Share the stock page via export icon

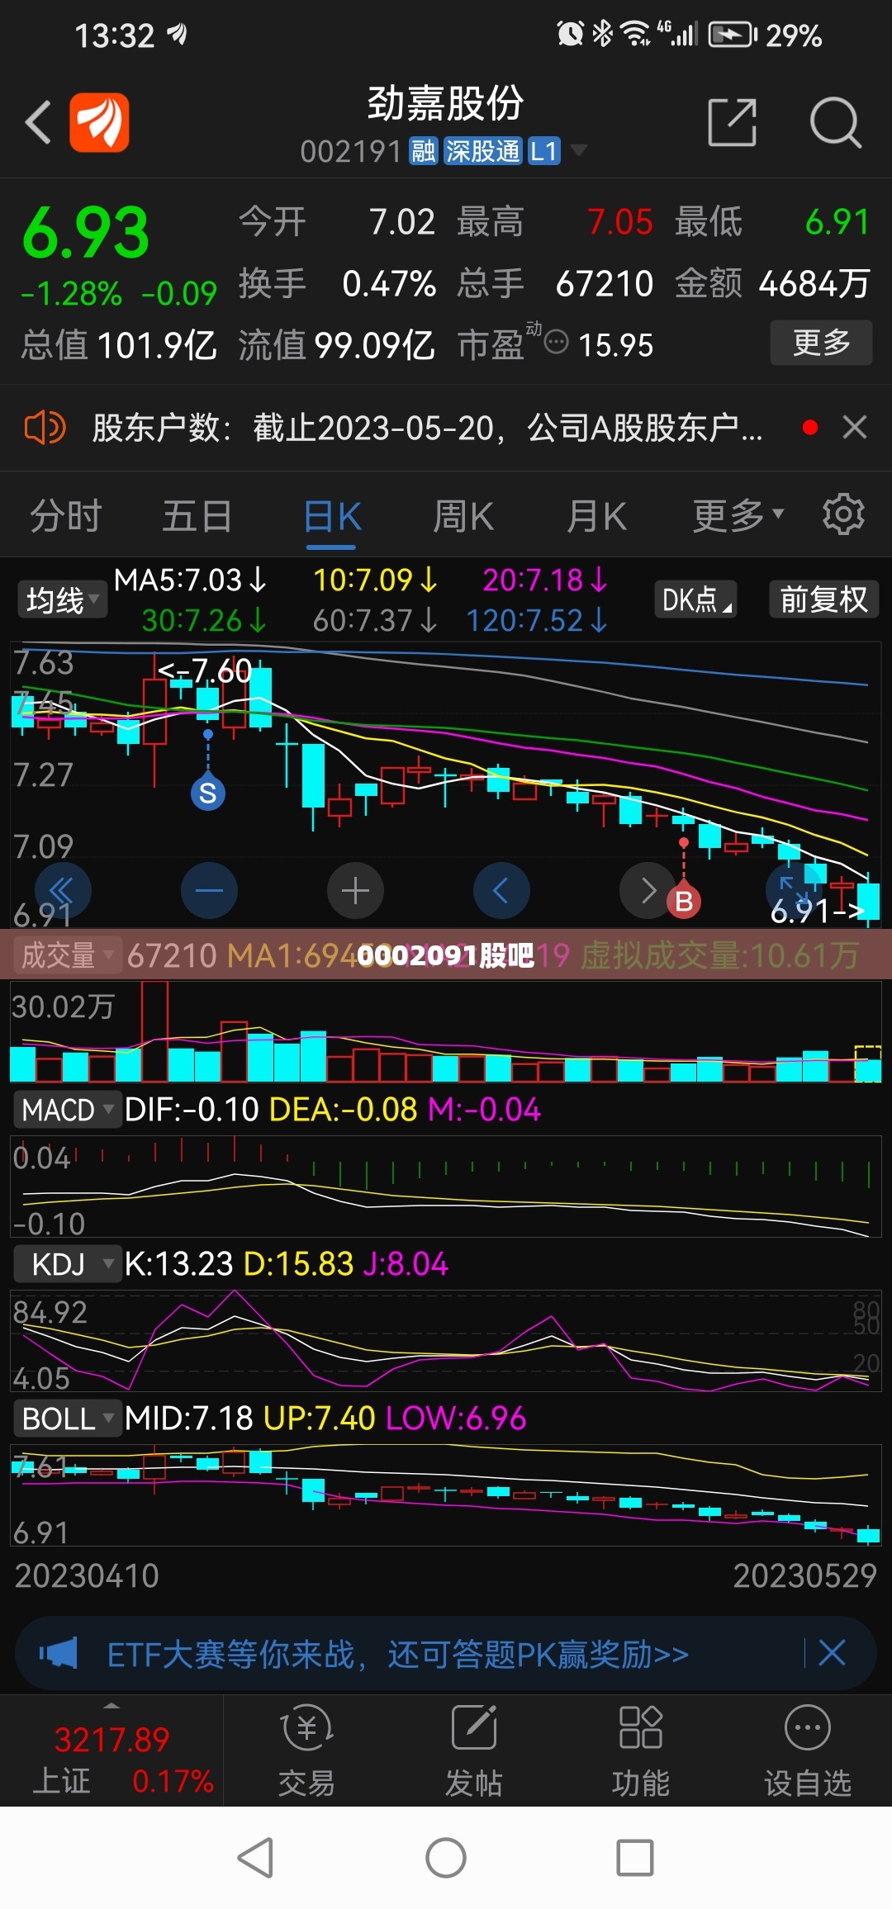(x=733, y=122)
